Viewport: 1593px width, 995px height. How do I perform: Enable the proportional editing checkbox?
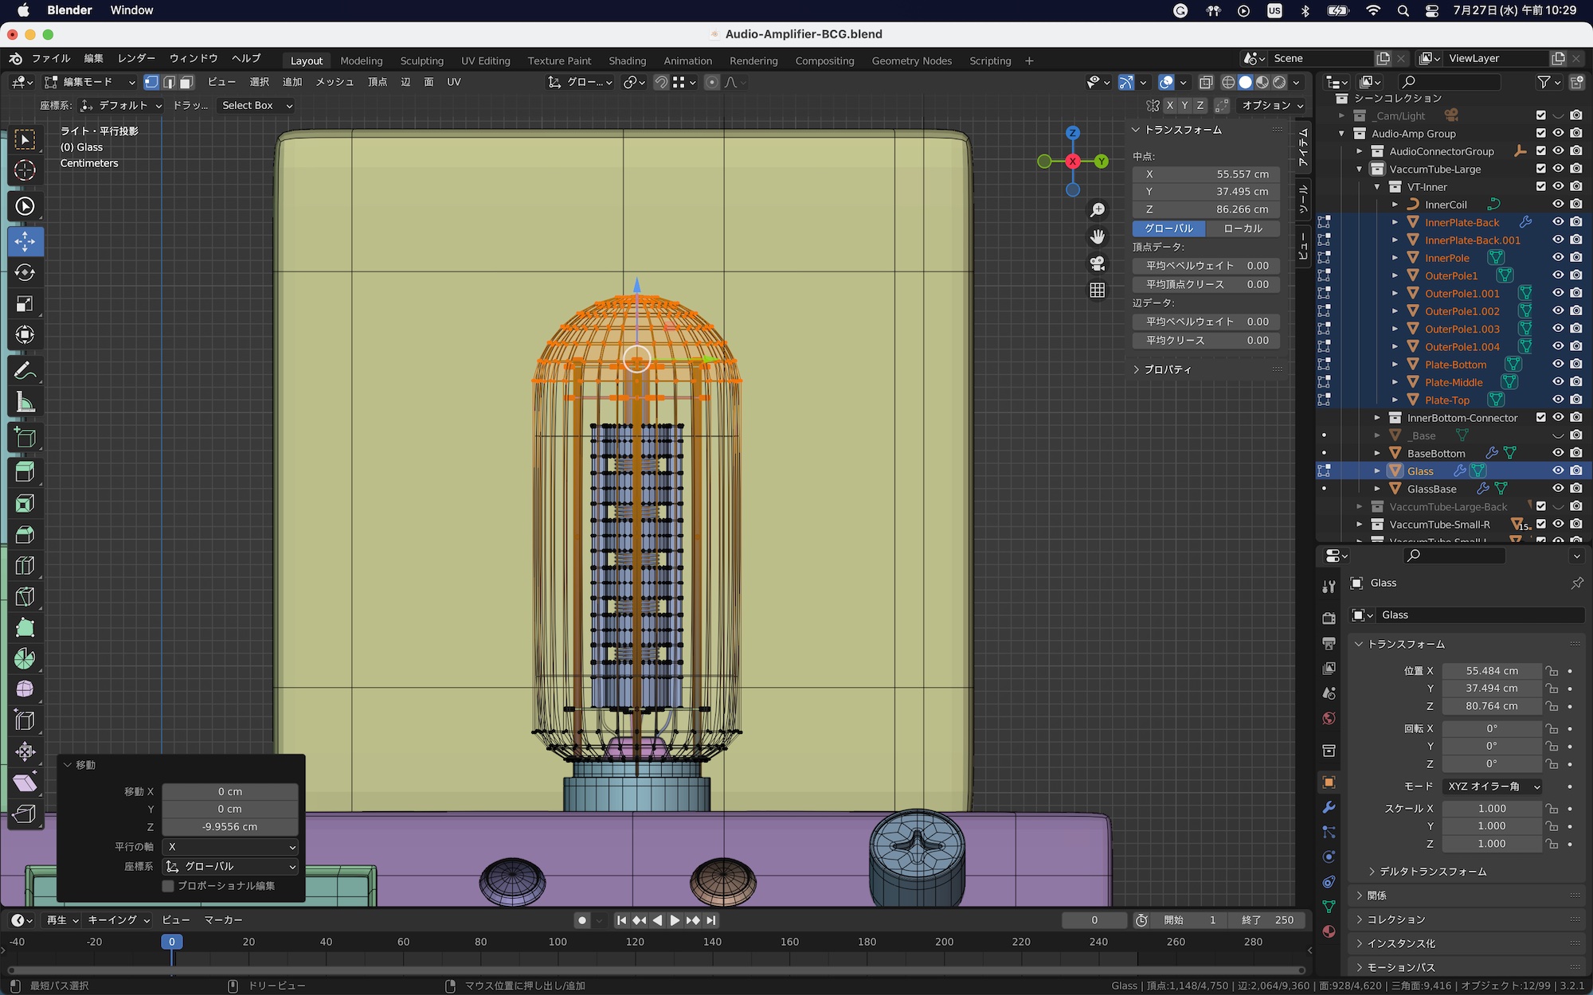[168, 886]
